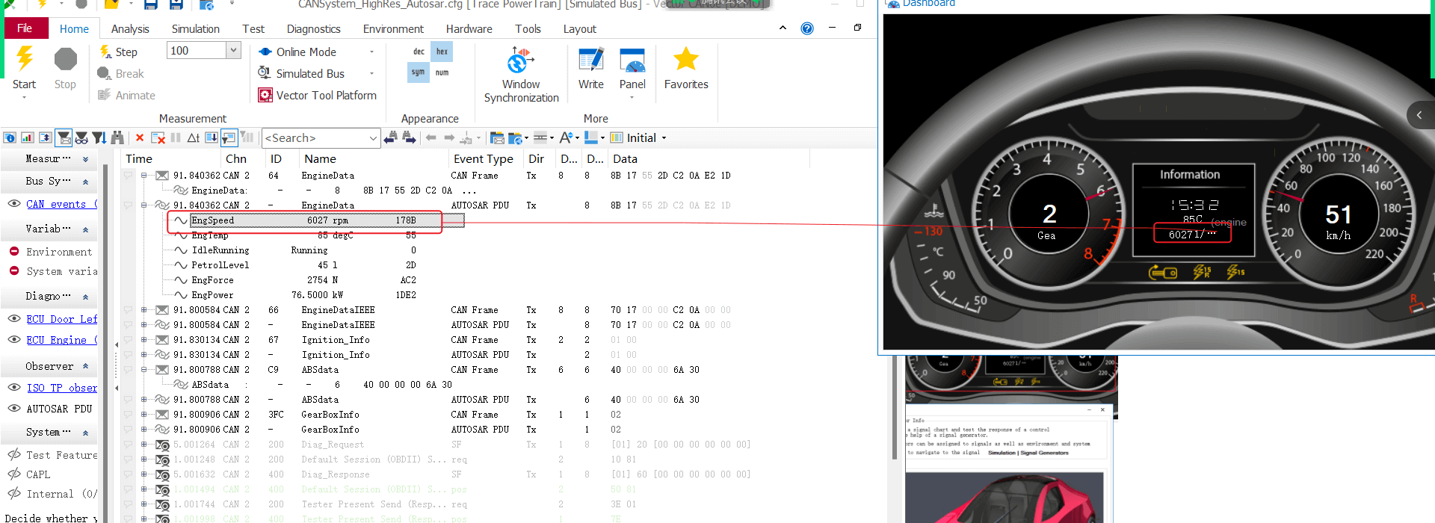Switch to the Diagnostics tab
This screenshot has height=523, width=1435.
coord(314,29)
